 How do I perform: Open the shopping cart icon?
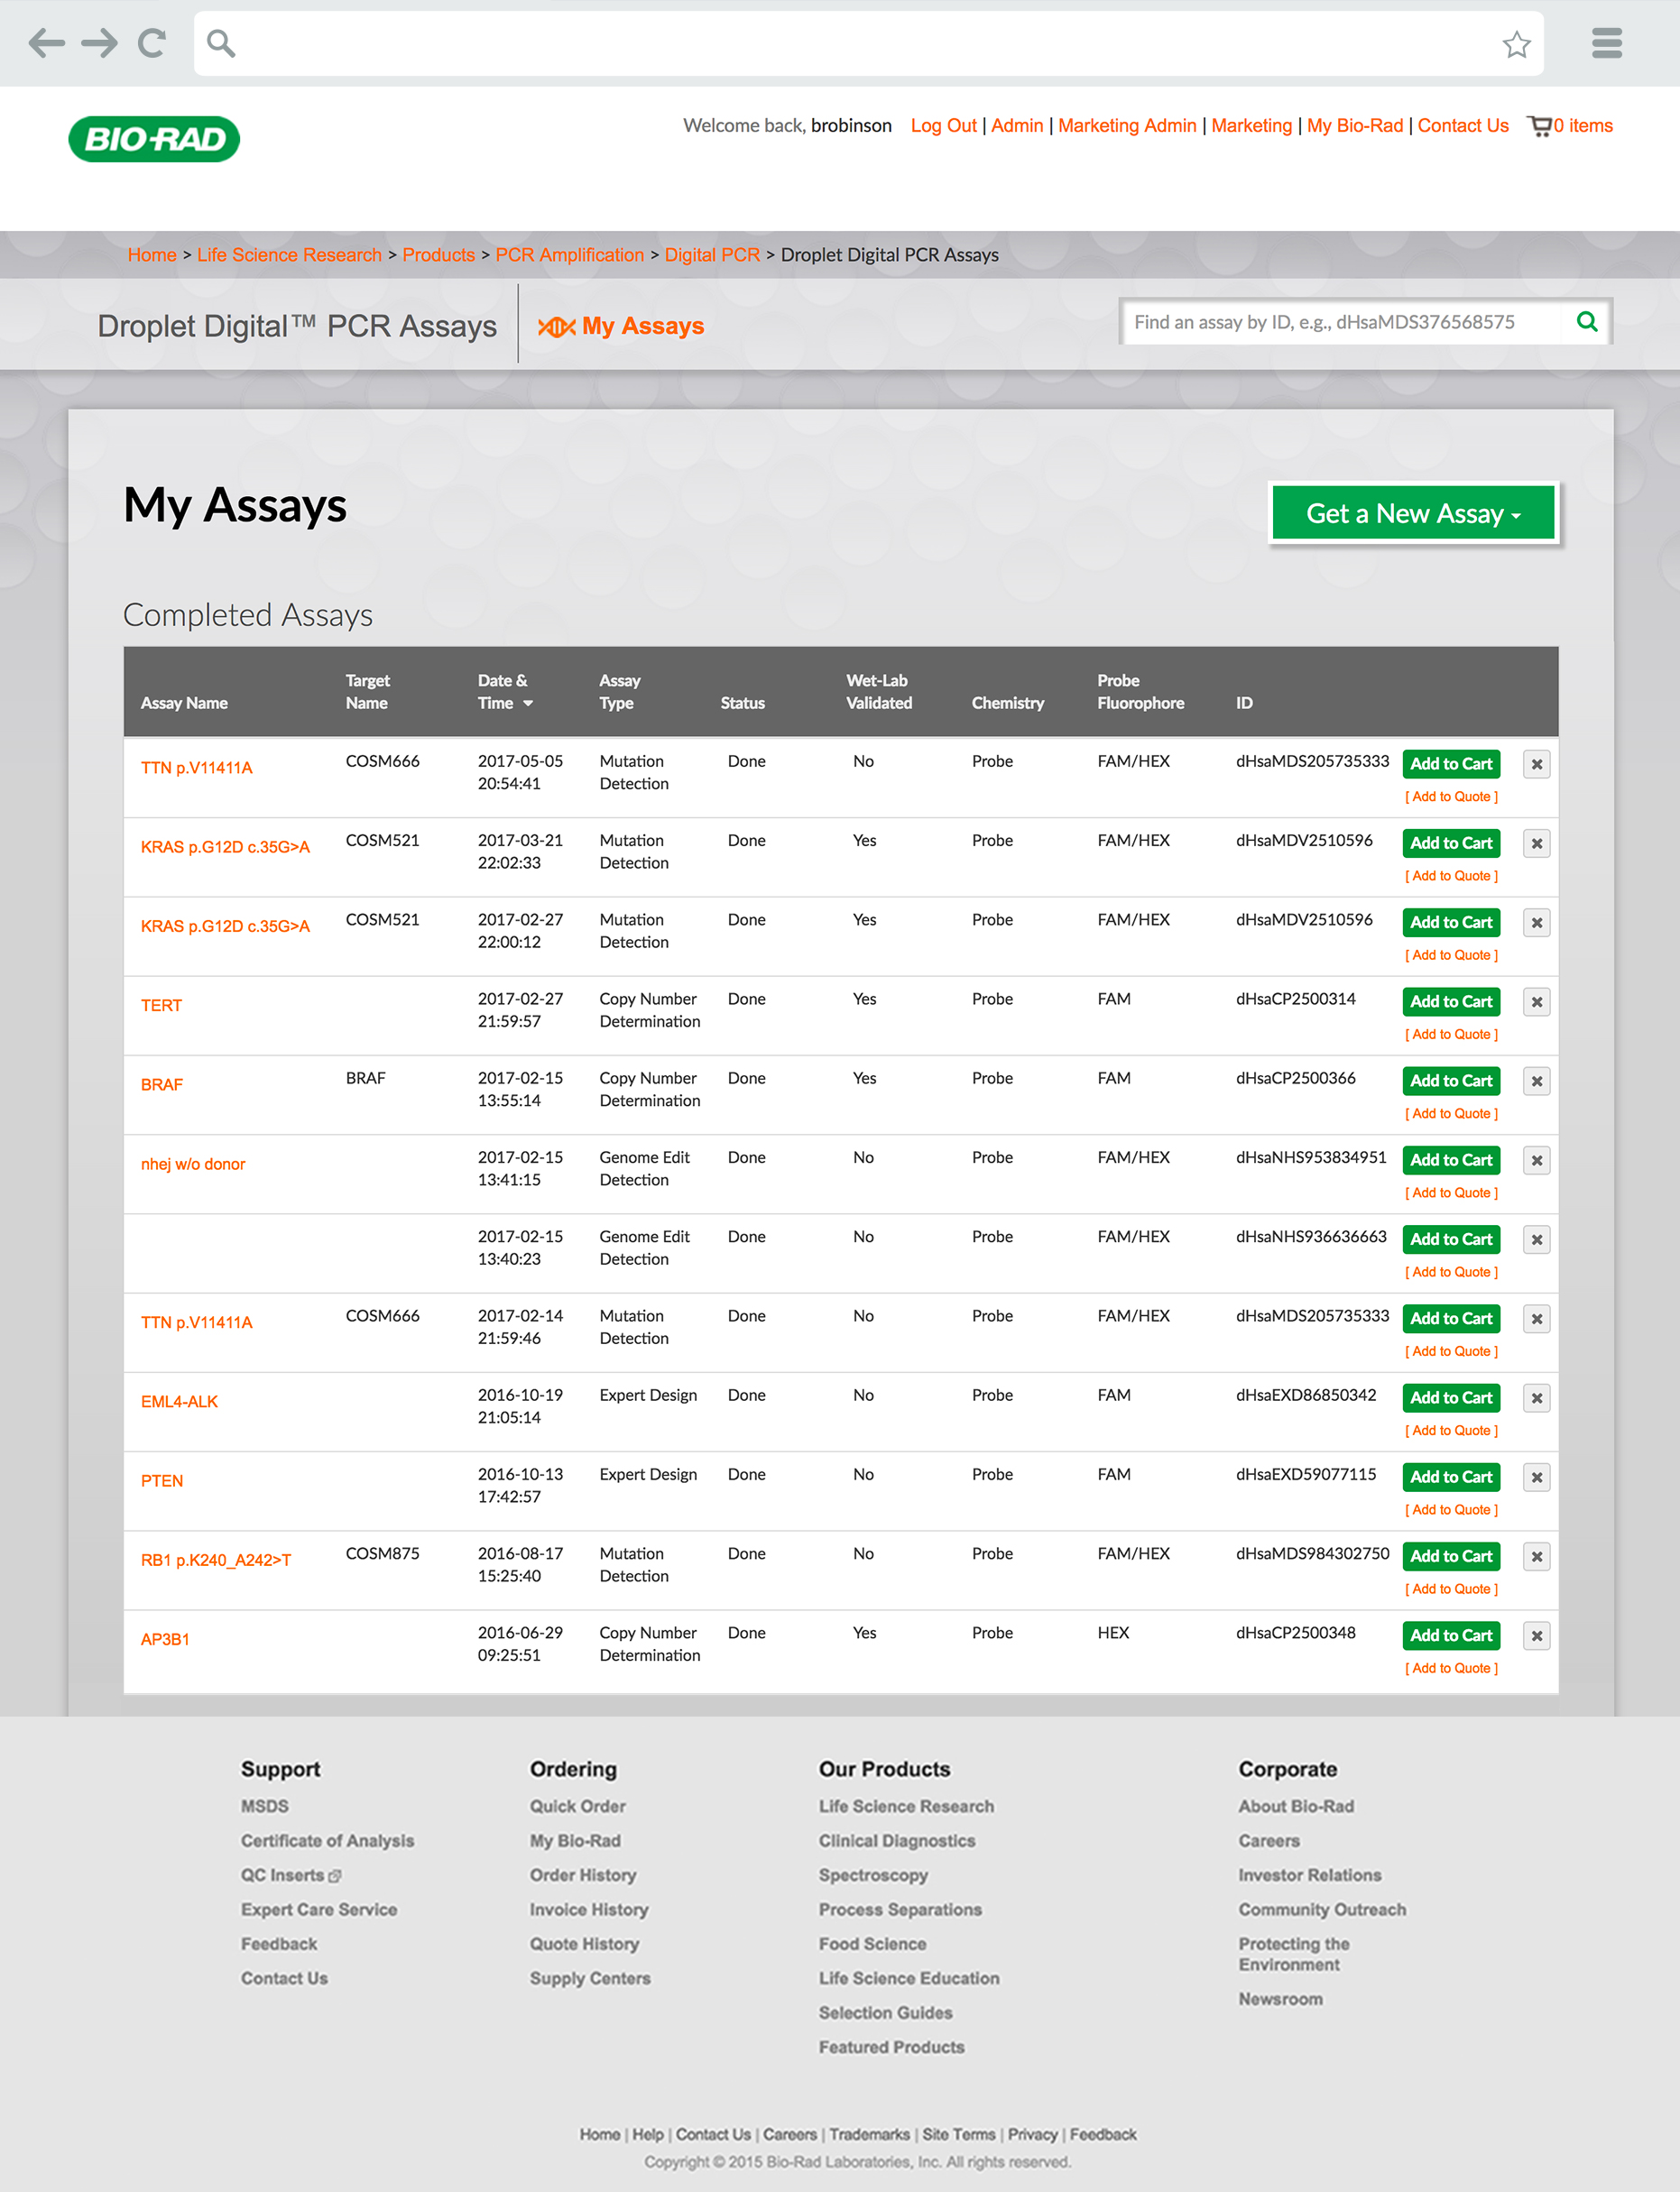(1539, 126)
